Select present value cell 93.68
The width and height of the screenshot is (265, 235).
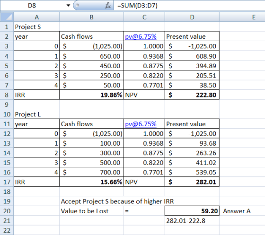(x=192, y=143)
